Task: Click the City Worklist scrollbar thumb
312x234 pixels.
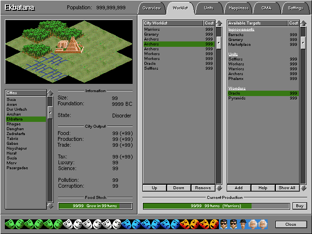Action: pyautogui.click(x=219, y=42)
